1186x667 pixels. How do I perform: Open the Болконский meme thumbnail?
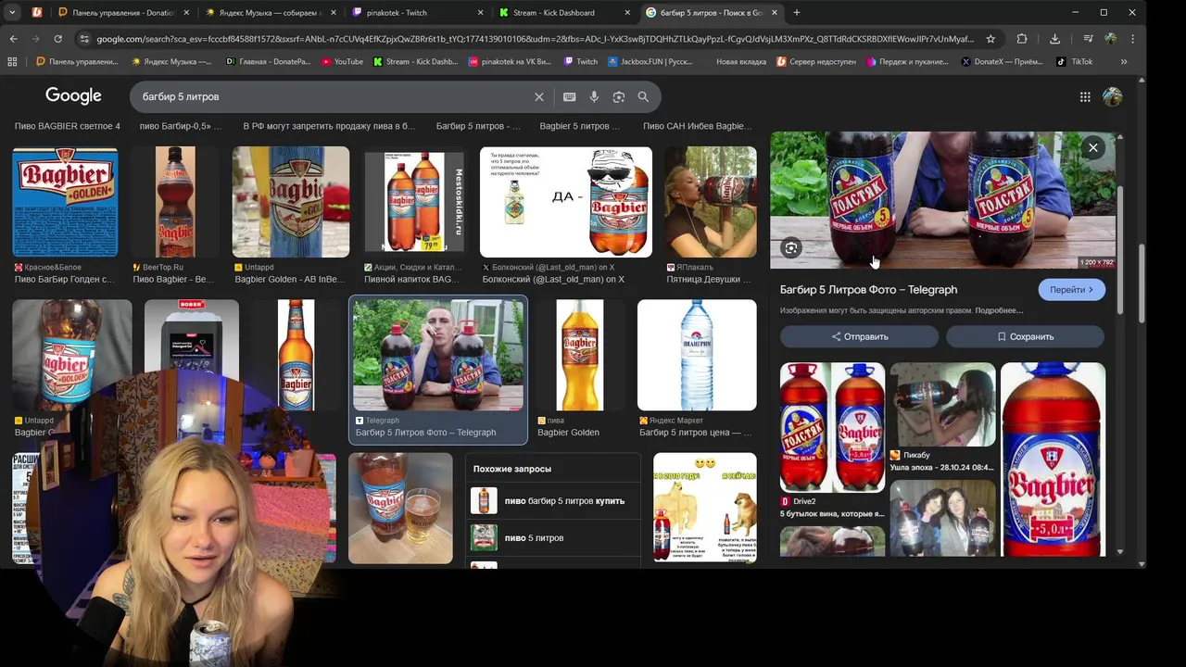565,202
